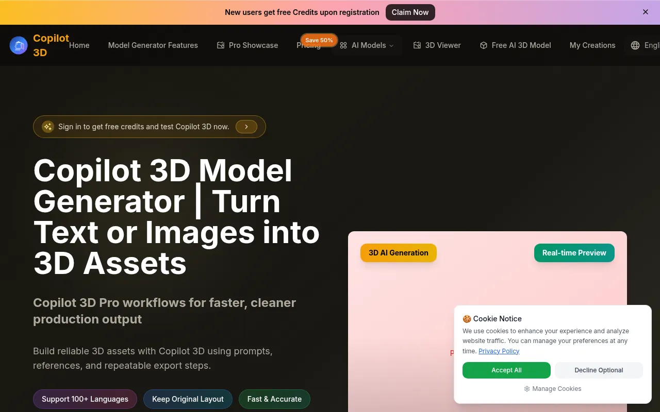Open My Creations
This screenshot has height=412, width=660.
592,45
